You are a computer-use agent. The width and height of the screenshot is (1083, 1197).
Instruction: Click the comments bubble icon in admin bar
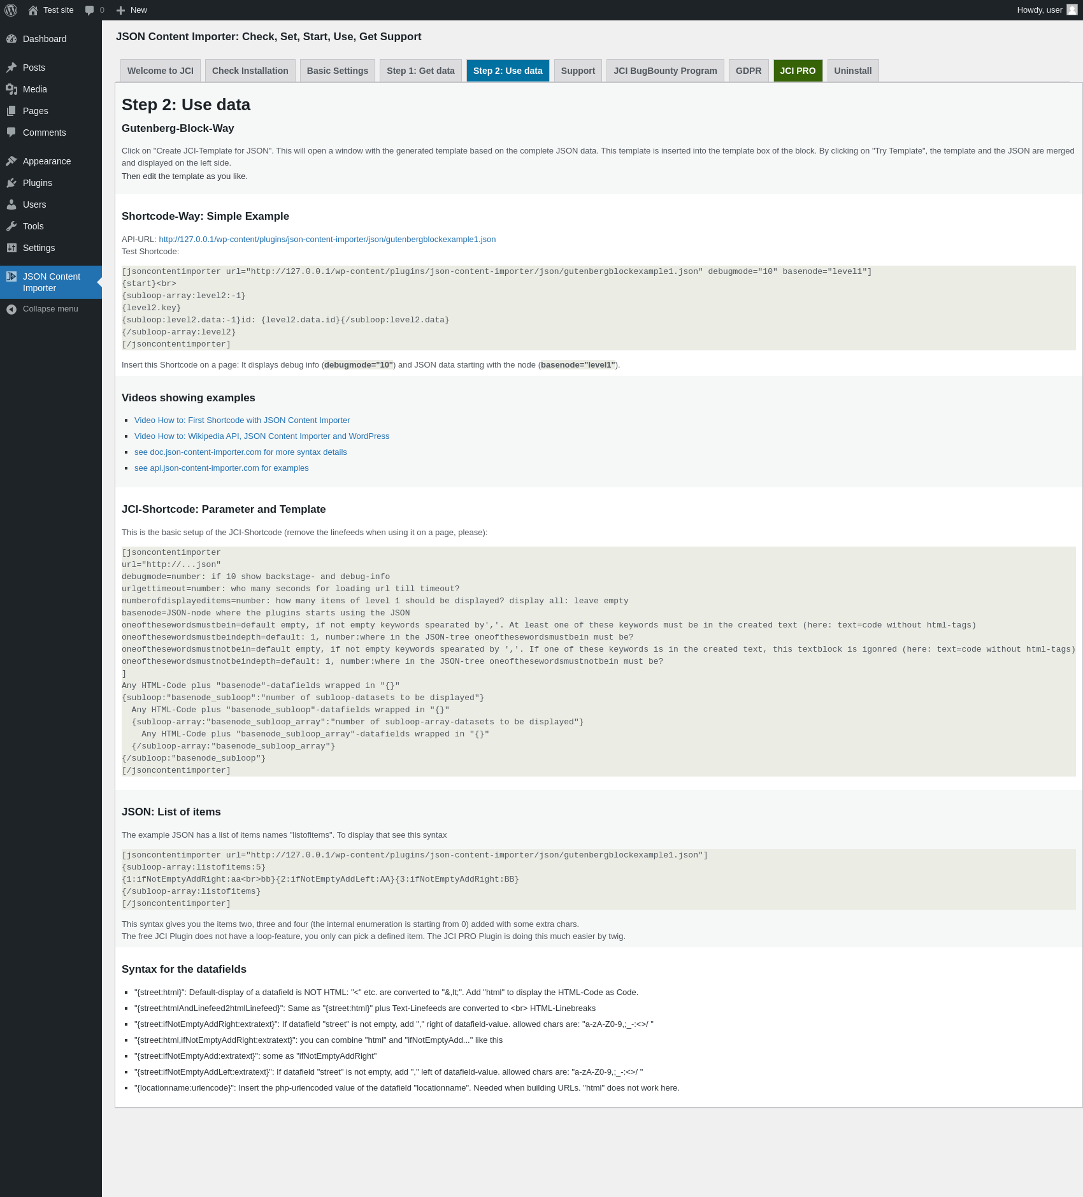[89, 10]
